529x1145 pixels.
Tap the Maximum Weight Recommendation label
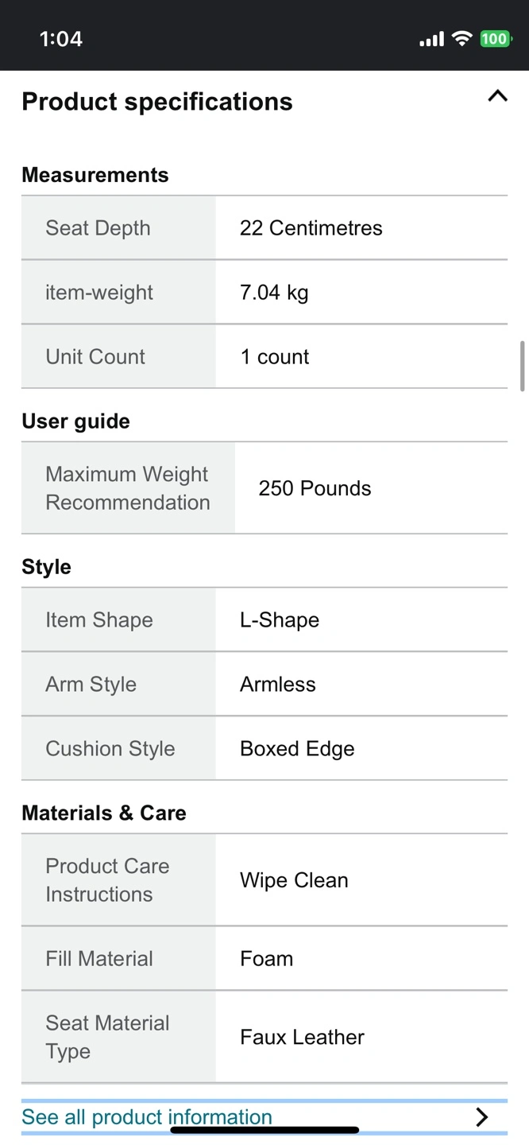click(x=128, y=488)
